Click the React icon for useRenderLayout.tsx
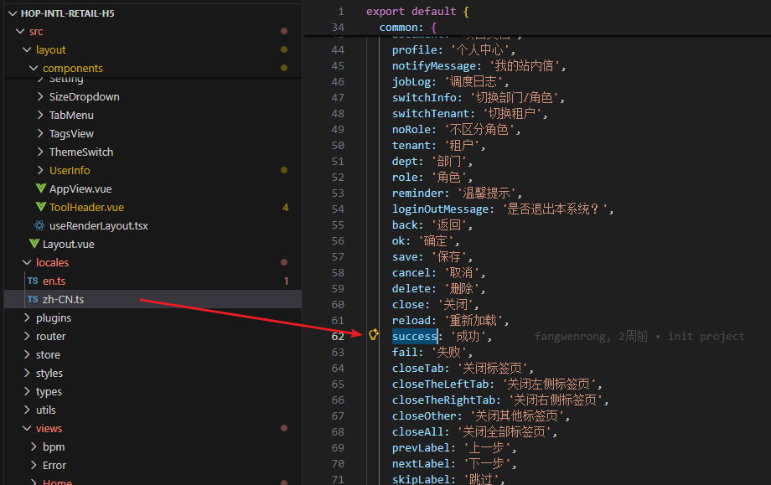The height and width of the screenshot is (485, 771). [x=39, y=226]
